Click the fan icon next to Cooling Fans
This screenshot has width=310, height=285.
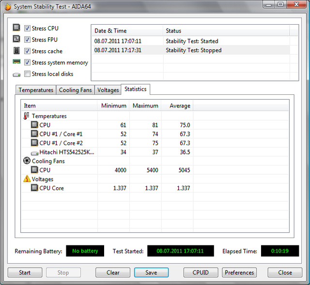click(27, 161)
